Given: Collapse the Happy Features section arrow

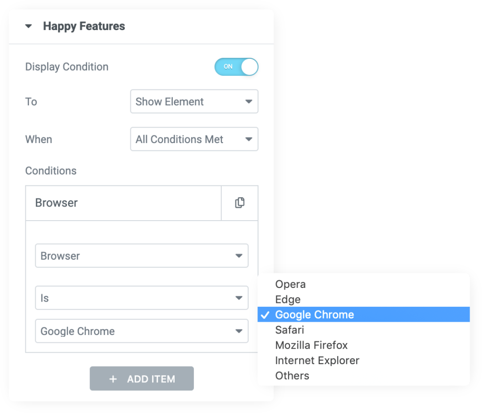Looking at the screenshot, I should point(29,26).
